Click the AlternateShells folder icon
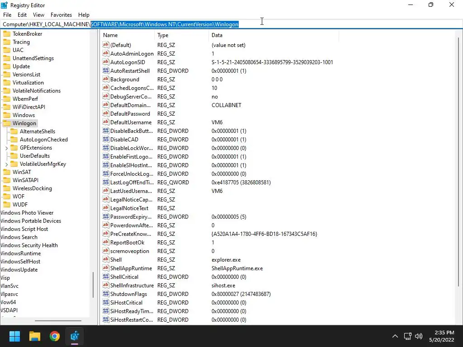The height and width of the screenshot is (347, 463). point(14,131)
